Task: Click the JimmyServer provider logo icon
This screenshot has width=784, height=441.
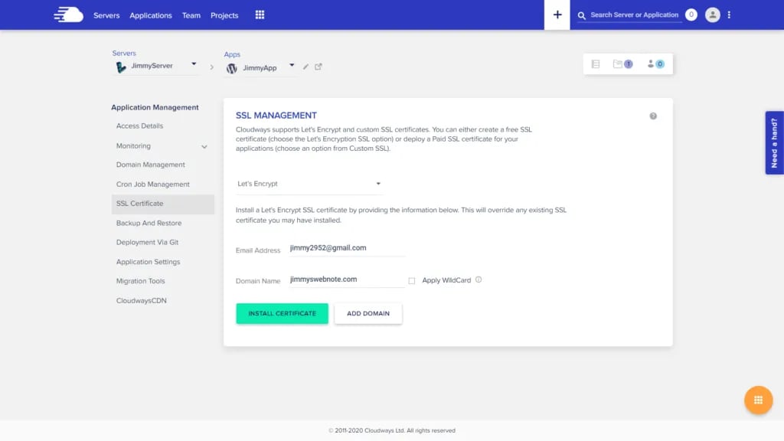Action: click(x=121, y=67)
